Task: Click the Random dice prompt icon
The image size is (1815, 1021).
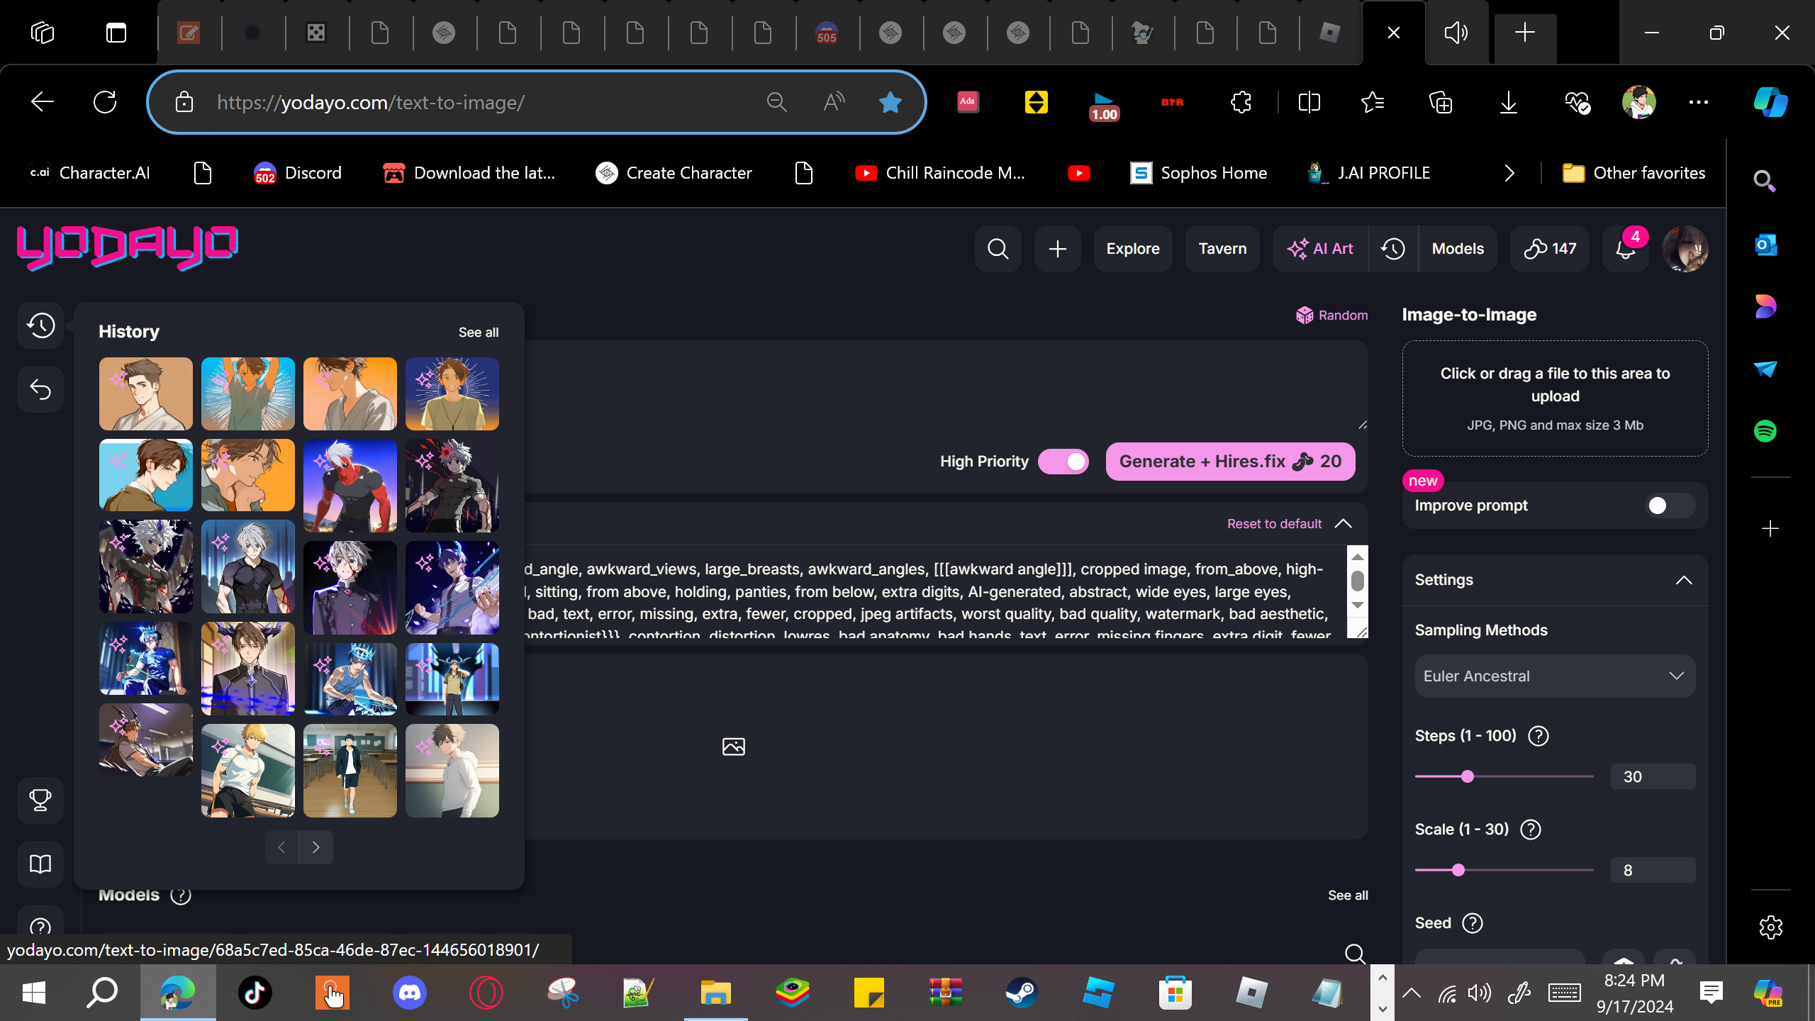Action: tap(1305, 316)
